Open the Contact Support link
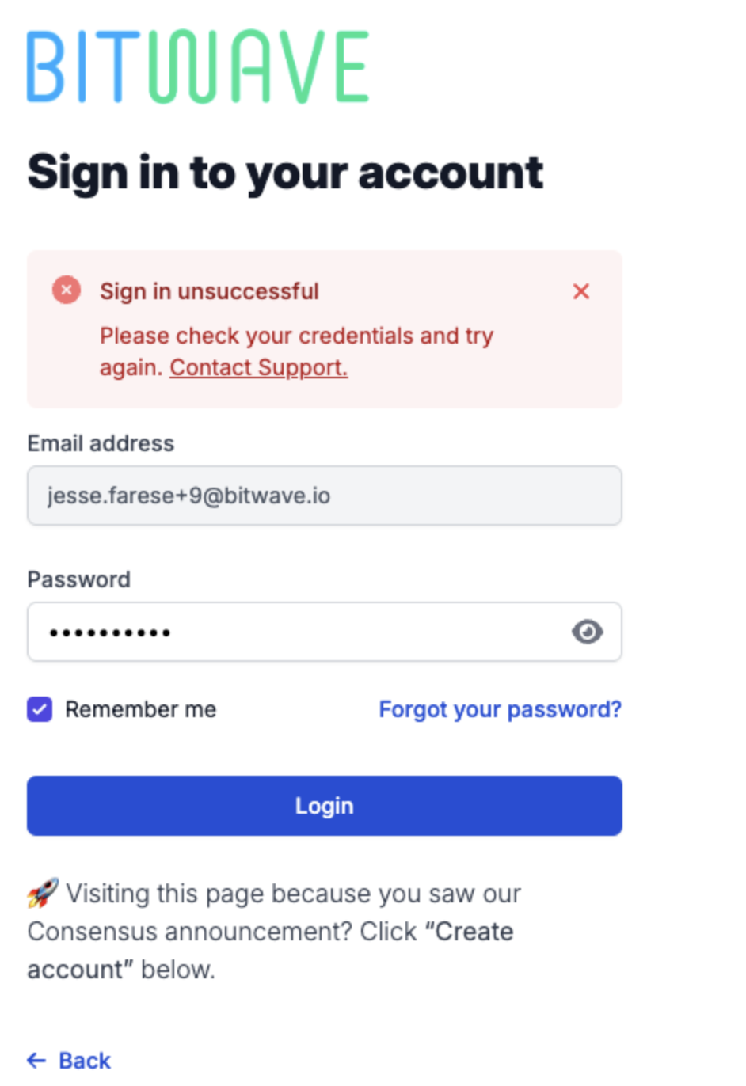The height and width of the screenshot is (1086, 746). click(x=258, y=367)
